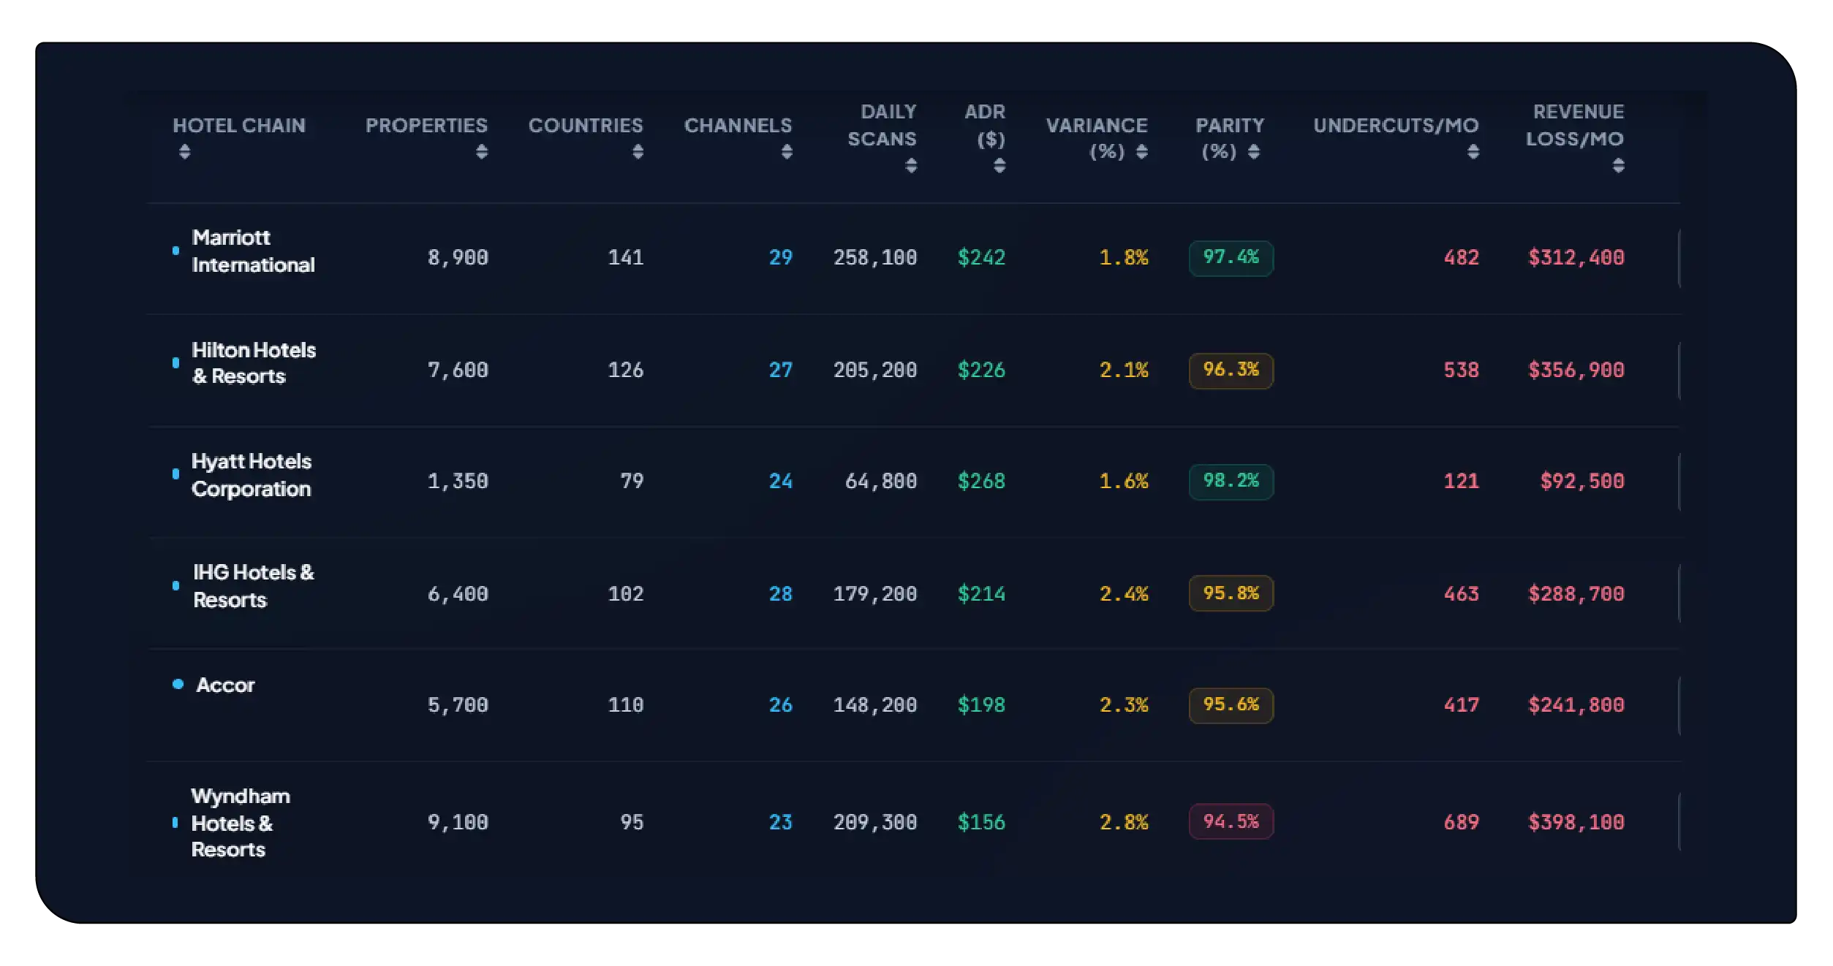Click Wyndham's 23 channels value
The height and width of the screenshot is (966, 1833).
pos(781,823)
